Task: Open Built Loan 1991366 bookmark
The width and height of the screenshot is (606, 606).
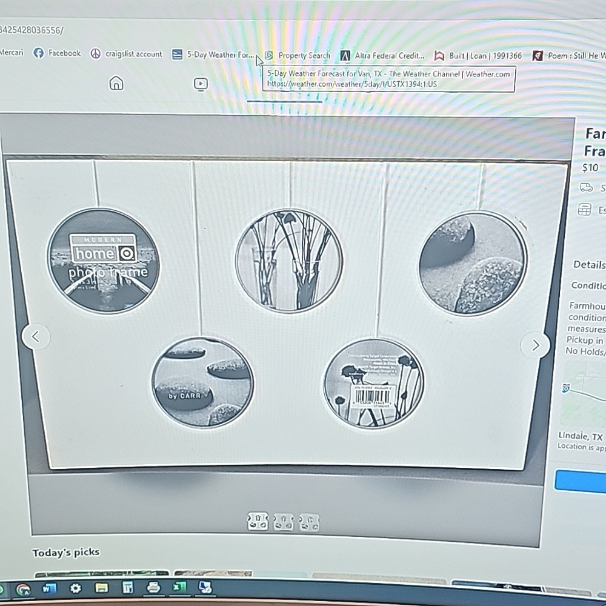Action: click(478, 56)
